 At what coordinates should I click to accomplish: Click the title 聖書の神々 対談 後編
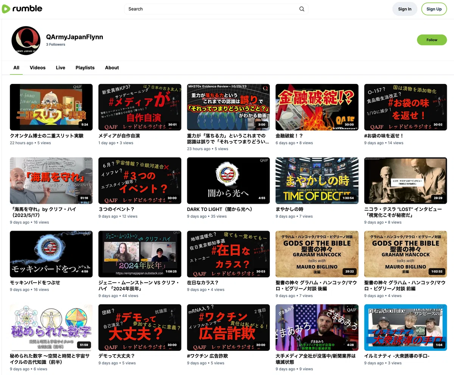coord(316,285)
